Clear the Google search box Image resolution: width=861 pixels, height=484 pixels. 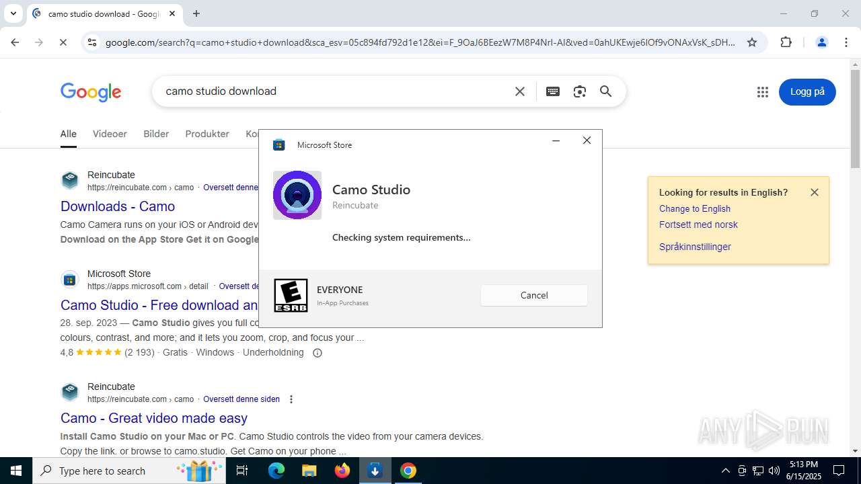[x=519, y=91]
